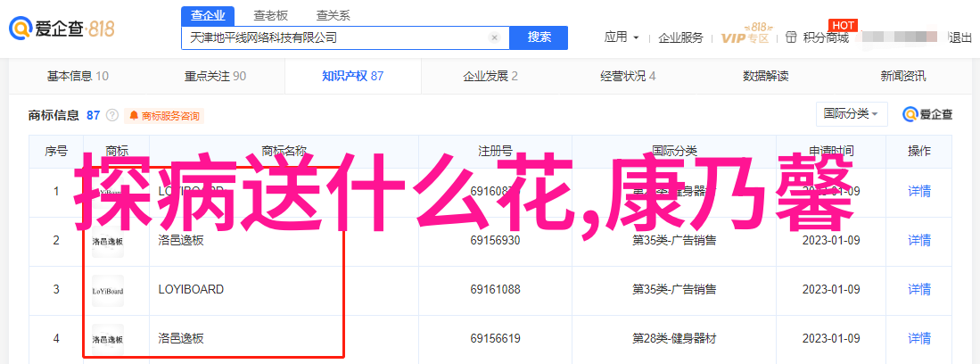Screen dimensions: 980x364
Task: Click the 爱企查 logo at top left
Action: pyautogui.click(x=62, y=28)
